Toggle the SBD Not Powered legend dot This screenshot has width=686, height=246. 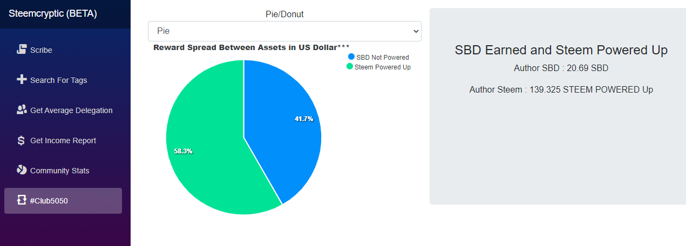point(351,57)
